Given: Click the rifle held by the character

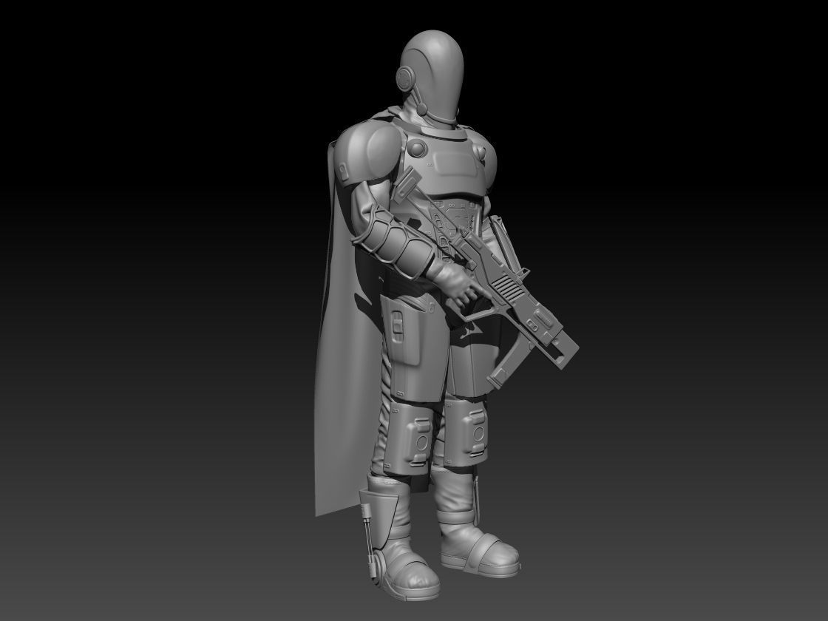Looking at the screenshot, I should [x=485, y=272].
